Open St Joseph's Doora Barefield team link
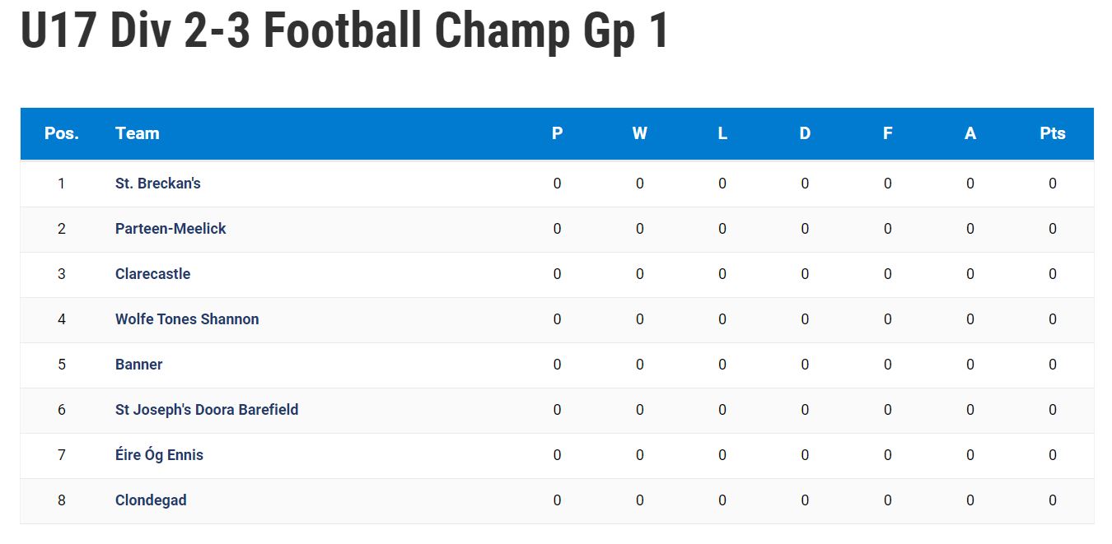This screenshot has height=544, width=1112. [x=207, y=410]
